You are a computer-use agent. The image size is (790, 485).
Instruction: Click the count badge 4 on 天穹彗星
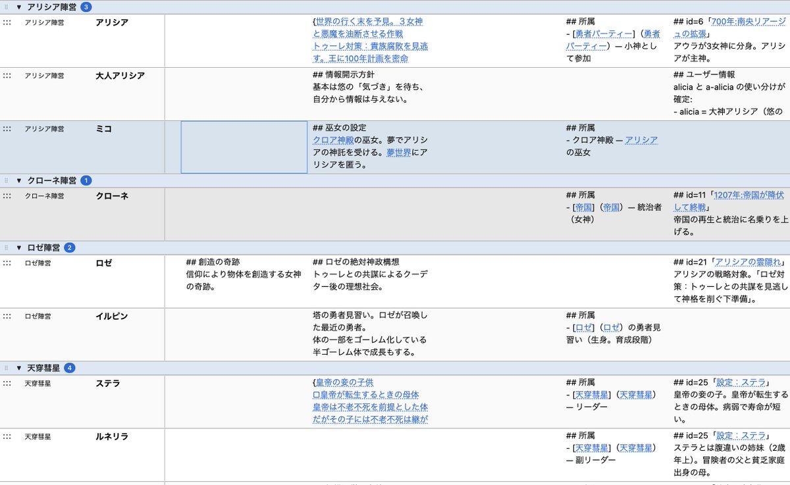coord(70,368)
